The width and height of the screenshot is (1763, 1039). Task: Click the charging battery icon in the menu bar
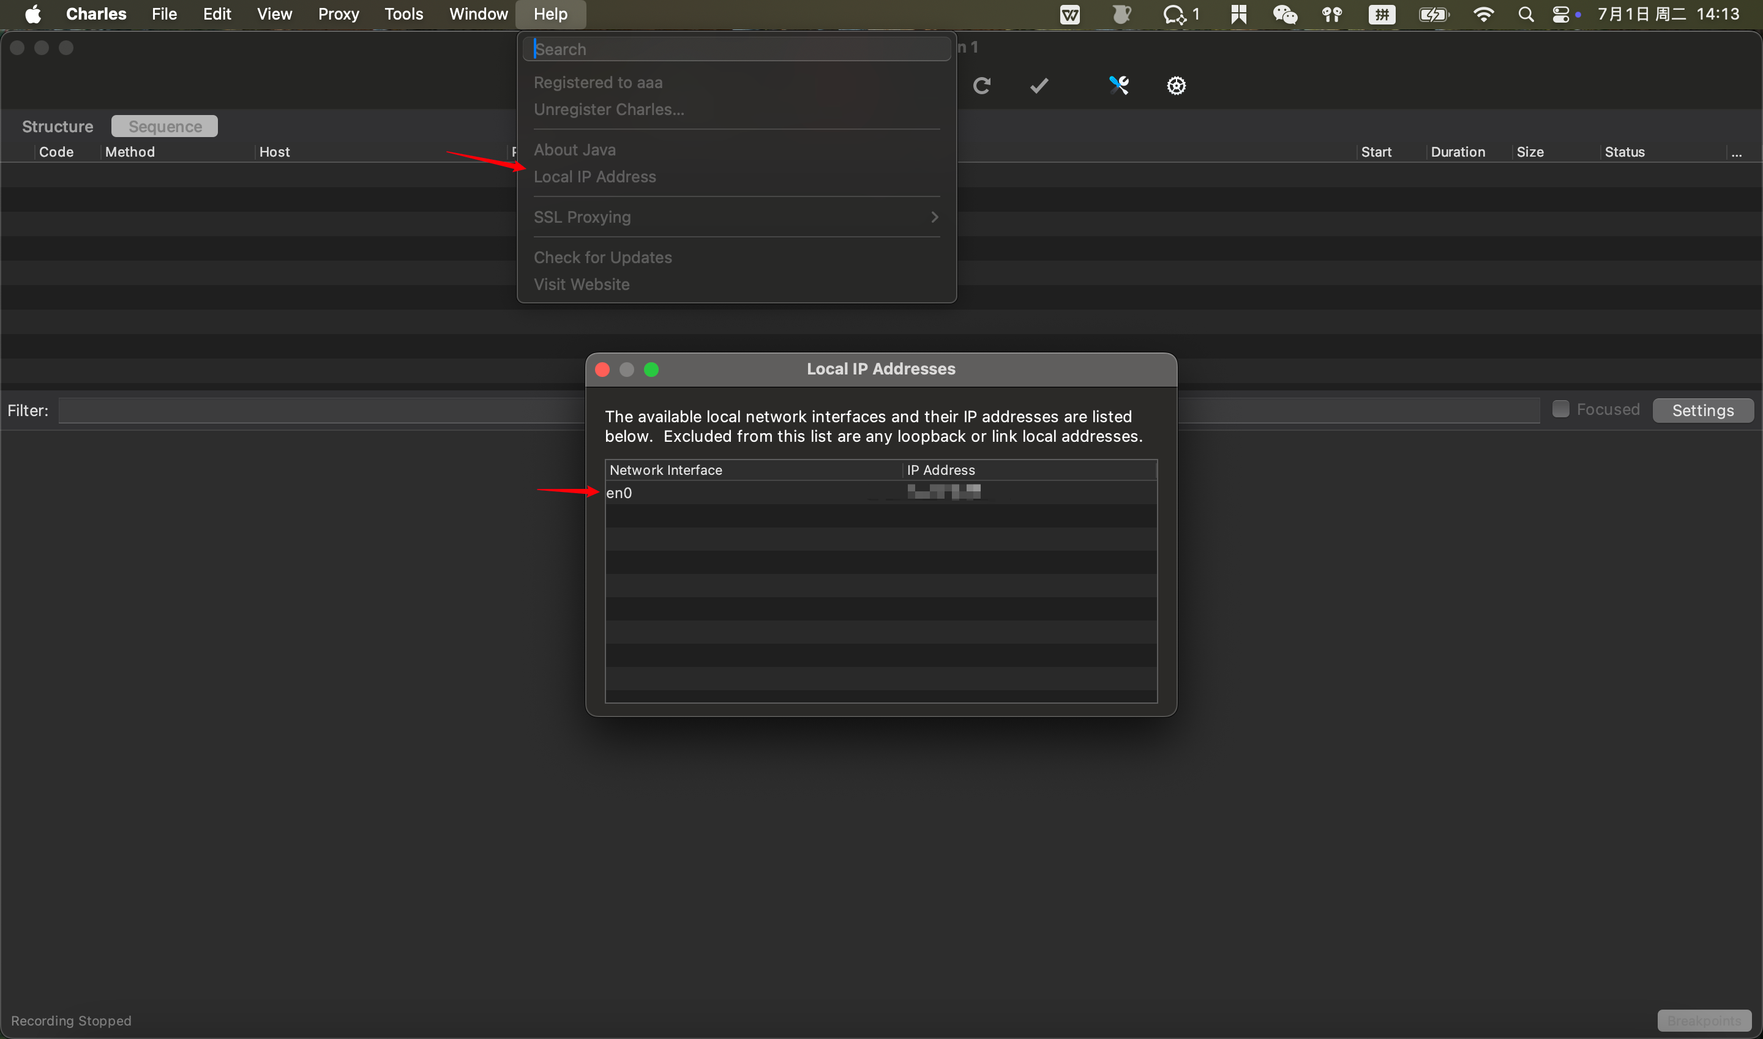click(x=1433, y=14)
